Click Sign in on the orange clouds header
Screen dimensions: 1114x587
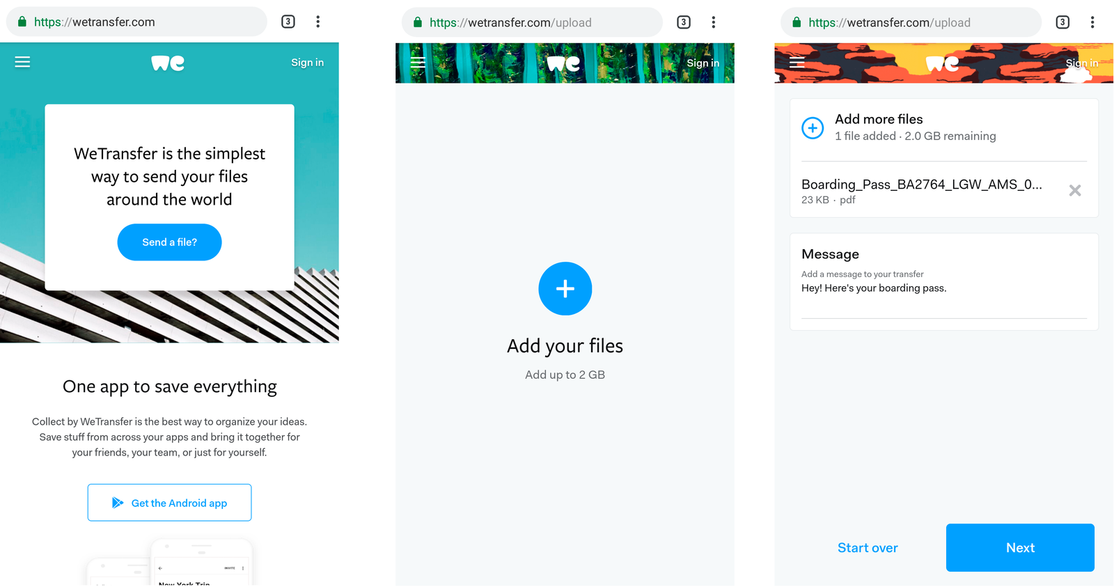click(x=1081, y=63)
